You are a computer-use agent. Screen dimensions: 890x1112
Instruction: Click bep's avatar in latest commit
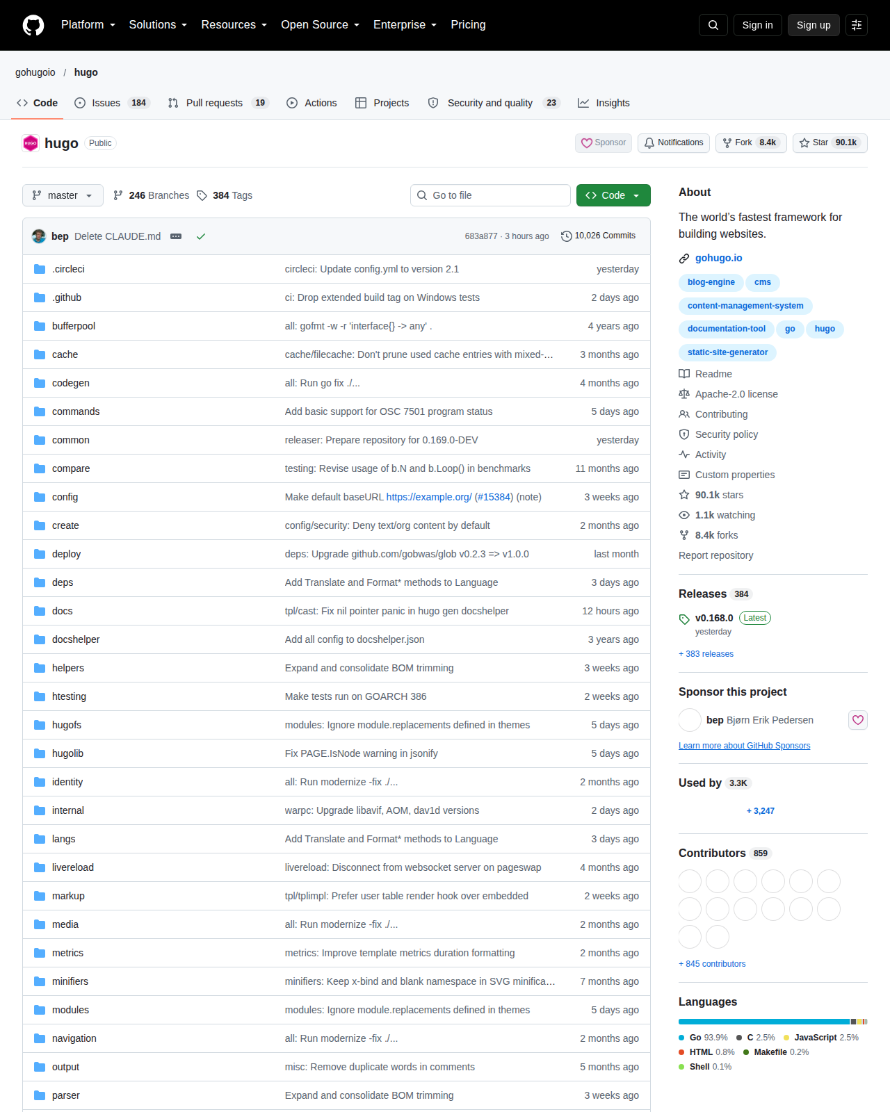pos(39,236)
